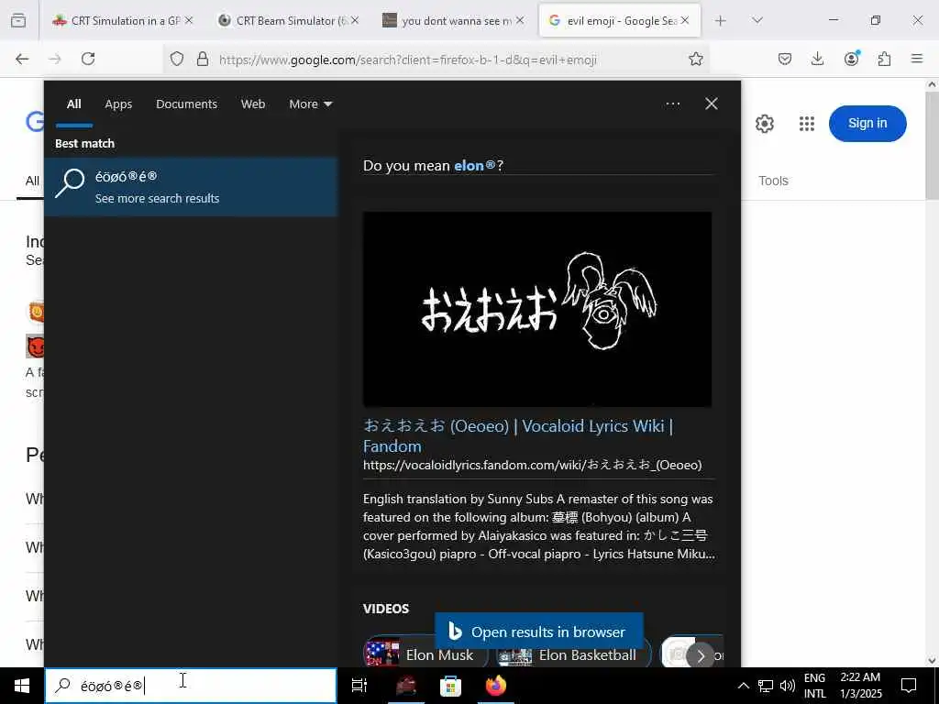This screenshot has width=939, height=704.
Task: Open a new tab with plus icon
Action: 721,20
